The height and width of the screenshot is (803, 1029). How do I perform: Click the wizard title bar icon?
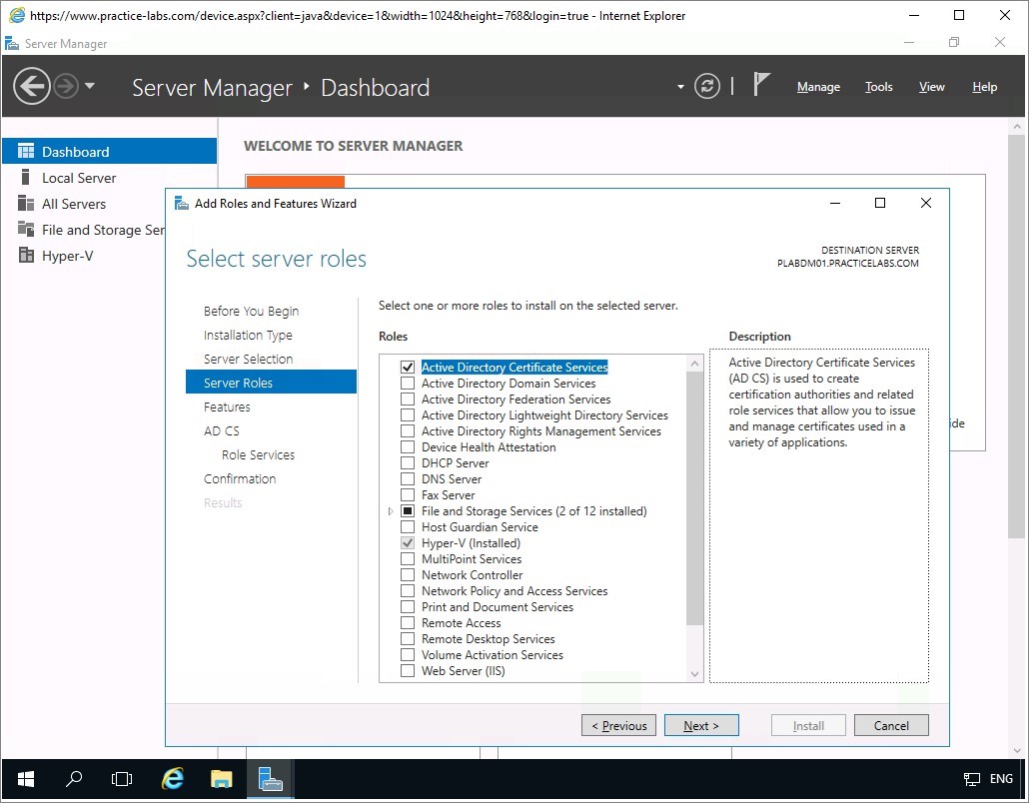(x=181, y=204)
